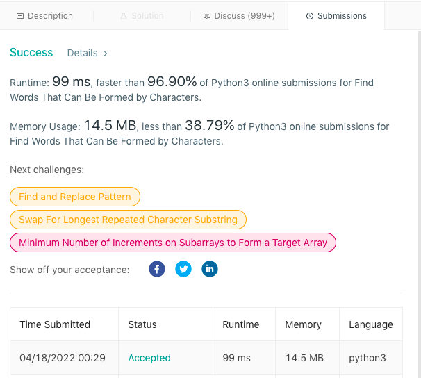The height and width of the screenshot is (378, 421).
Task: Click the Runtime column header
Action: click(x=240, y=324)
